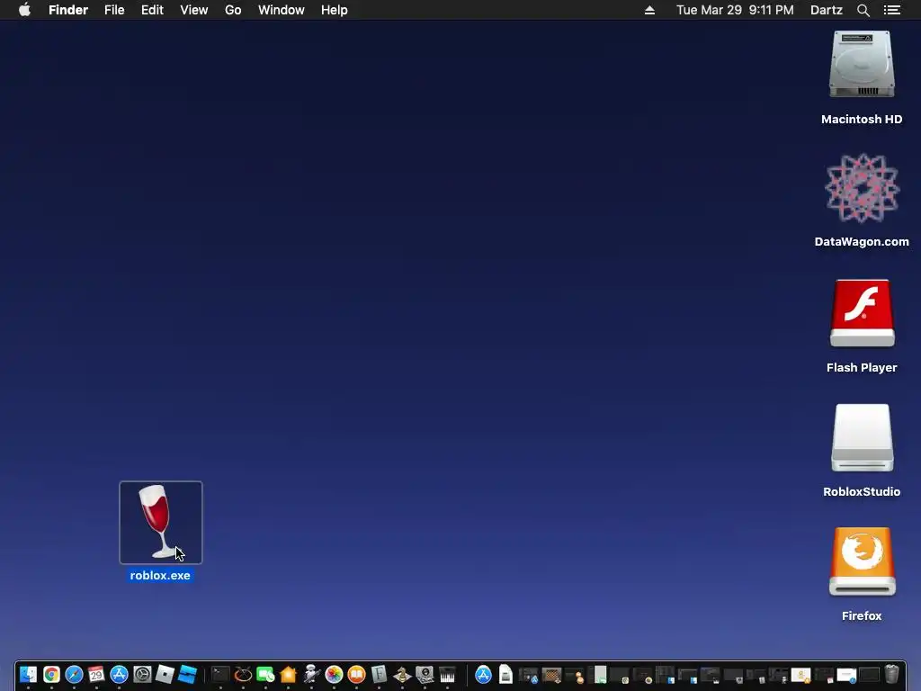Open Photos from the dock

(x=334, y=674)
